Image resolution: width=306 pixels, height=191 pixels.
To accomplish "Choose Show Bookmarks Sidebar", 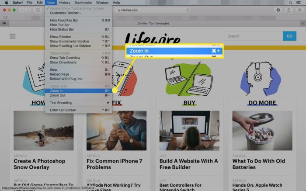I will click(79, 41).
